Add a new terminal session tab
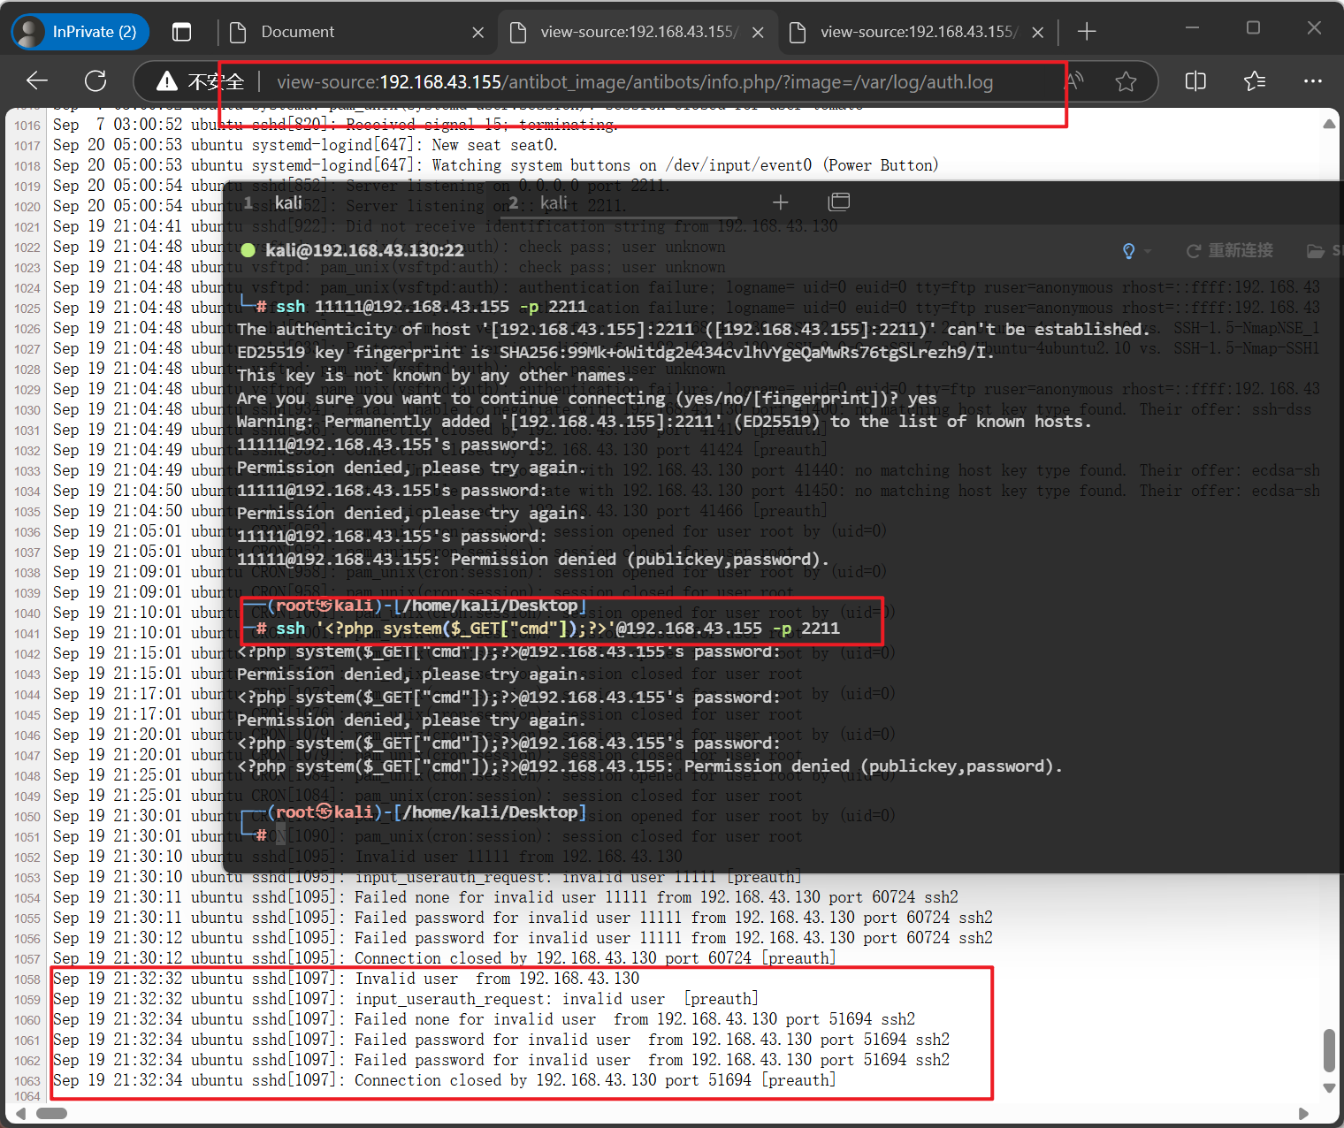 [780, 202]
